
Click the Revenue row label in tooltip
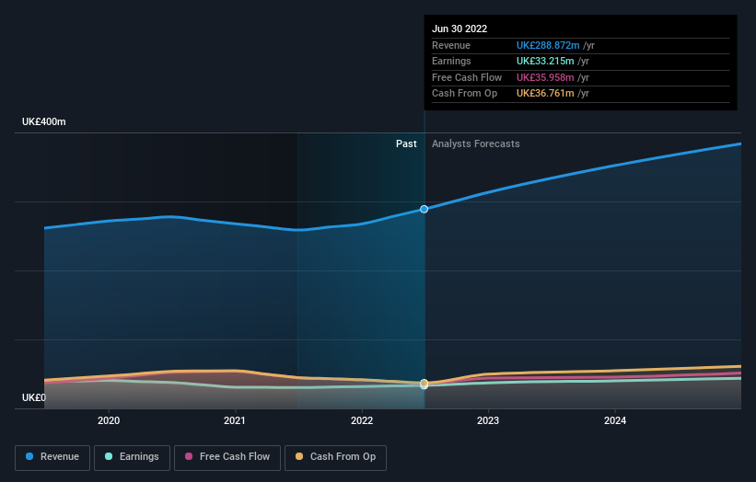point(451,45)
